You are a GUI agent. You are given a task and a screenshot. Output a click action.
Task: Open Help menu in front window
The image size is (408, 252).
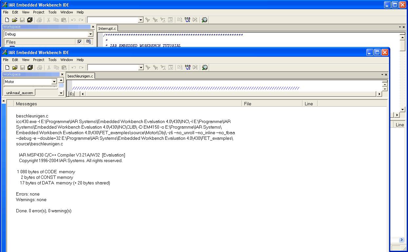[80, 60]
